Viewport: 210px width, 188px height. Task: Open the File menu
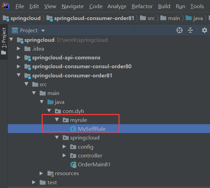coord(20,6)
